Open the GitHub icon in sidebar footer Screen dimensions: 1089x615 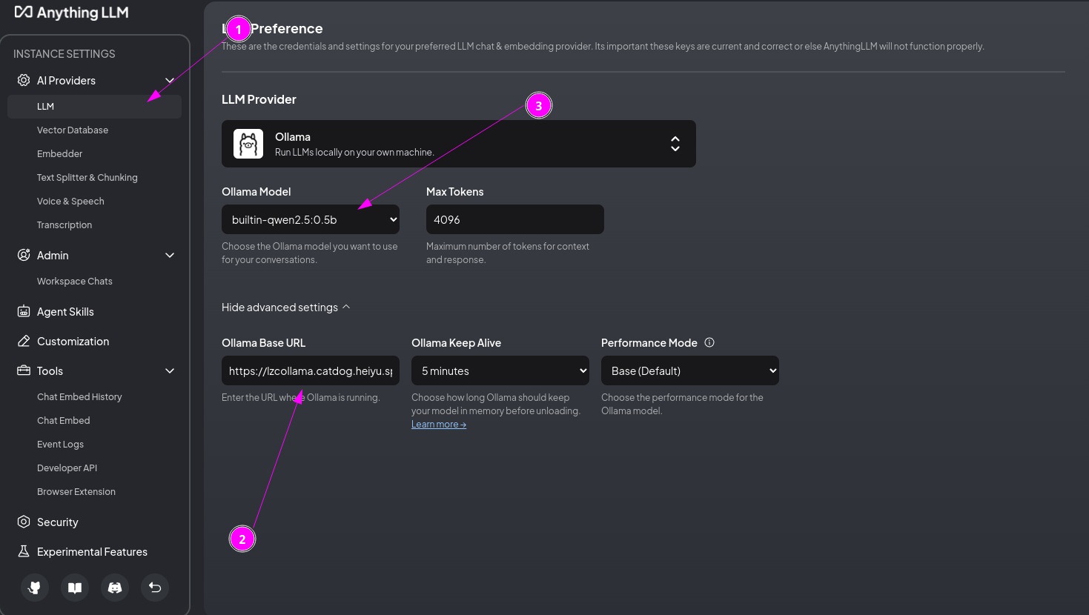(35, 588)
